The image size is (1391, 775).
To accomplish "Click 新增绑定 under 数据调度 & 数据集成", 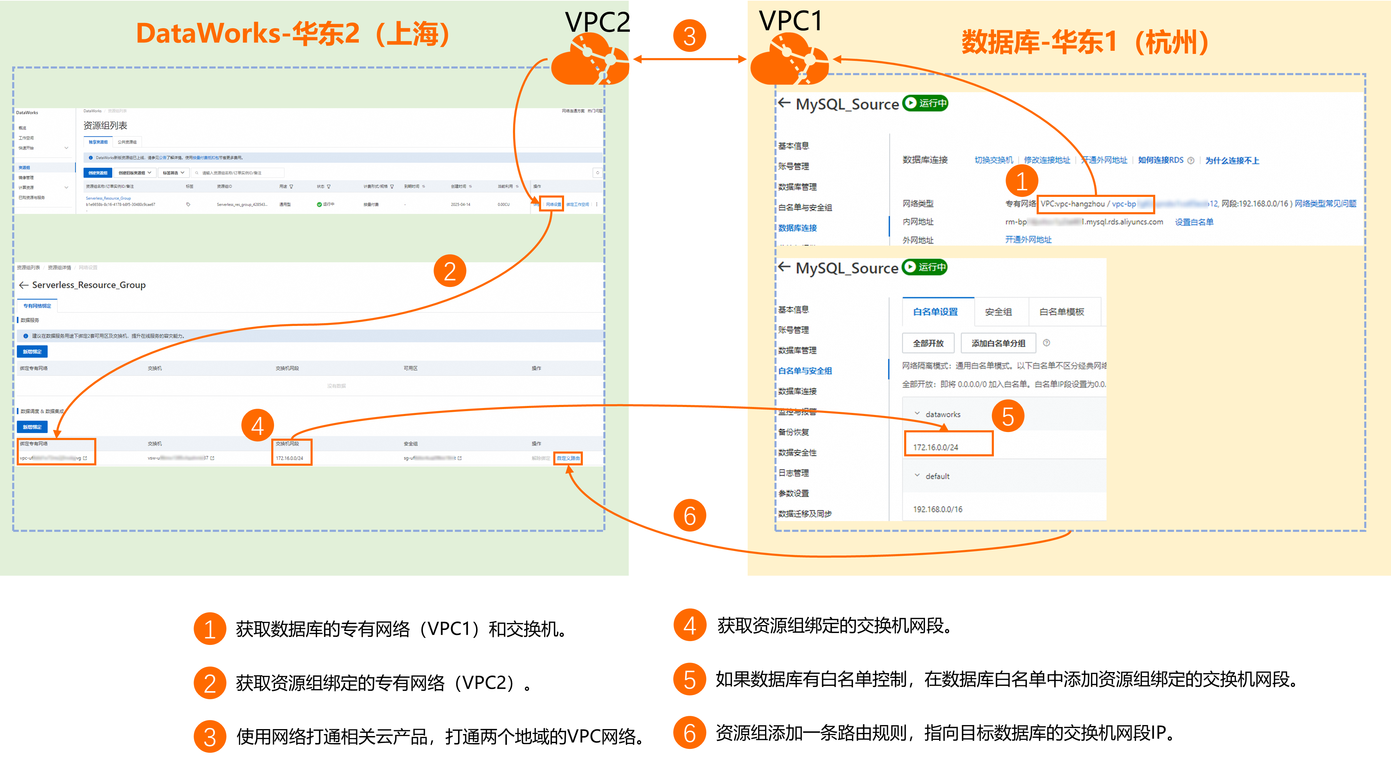I will (32, 427).
